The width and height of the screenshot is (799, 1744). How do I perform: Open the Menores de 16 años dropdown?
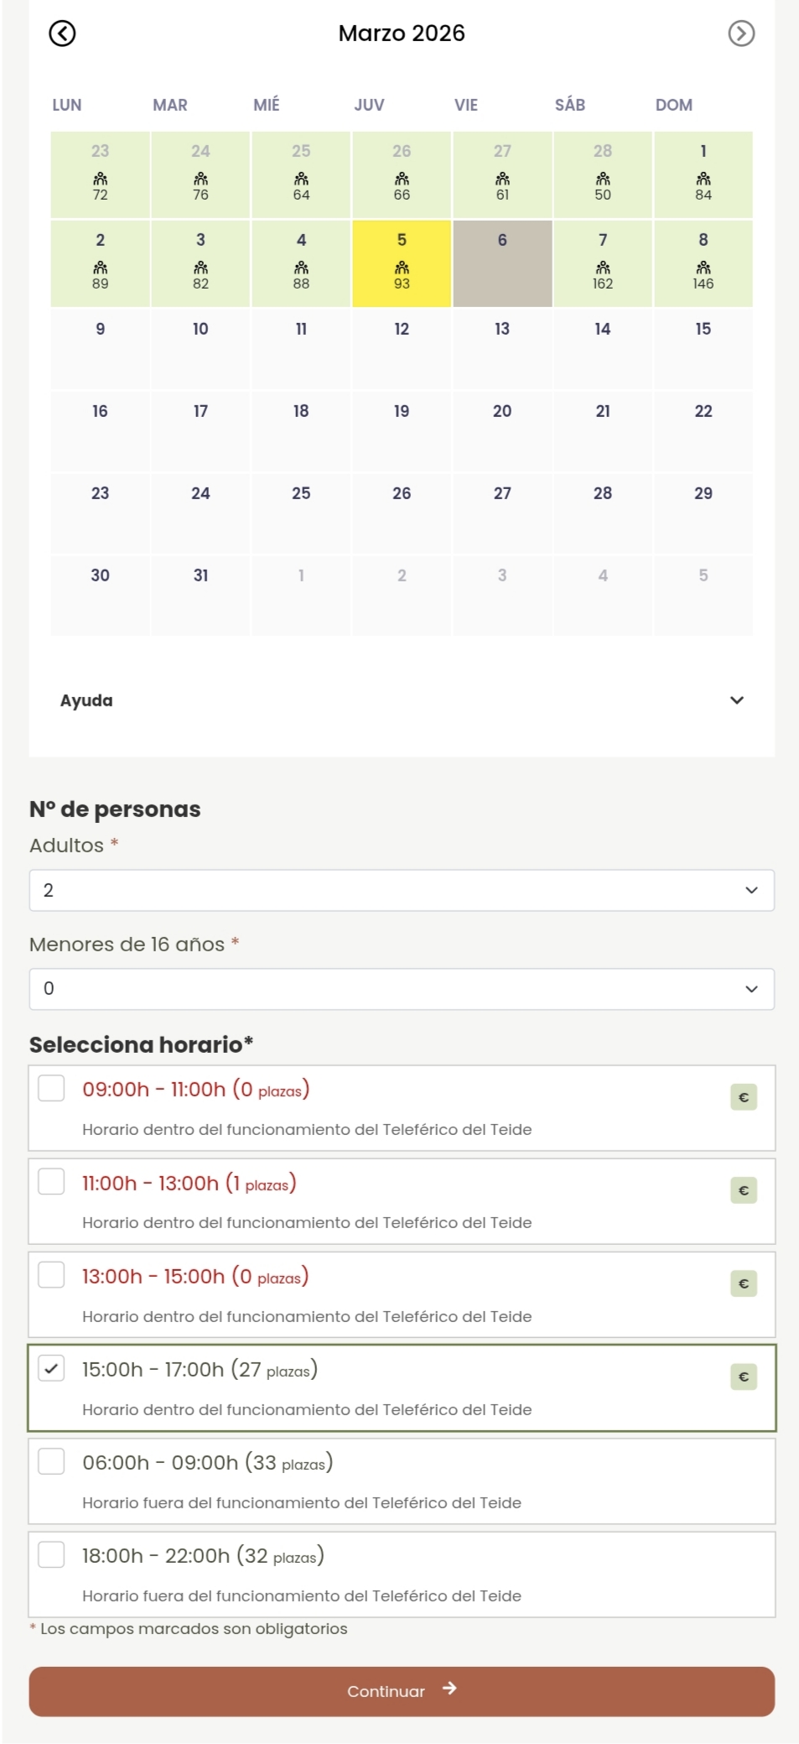point(402,989)
